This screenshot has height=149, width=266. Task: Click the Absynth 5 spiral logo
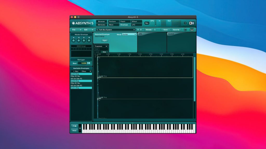[74, 23]
